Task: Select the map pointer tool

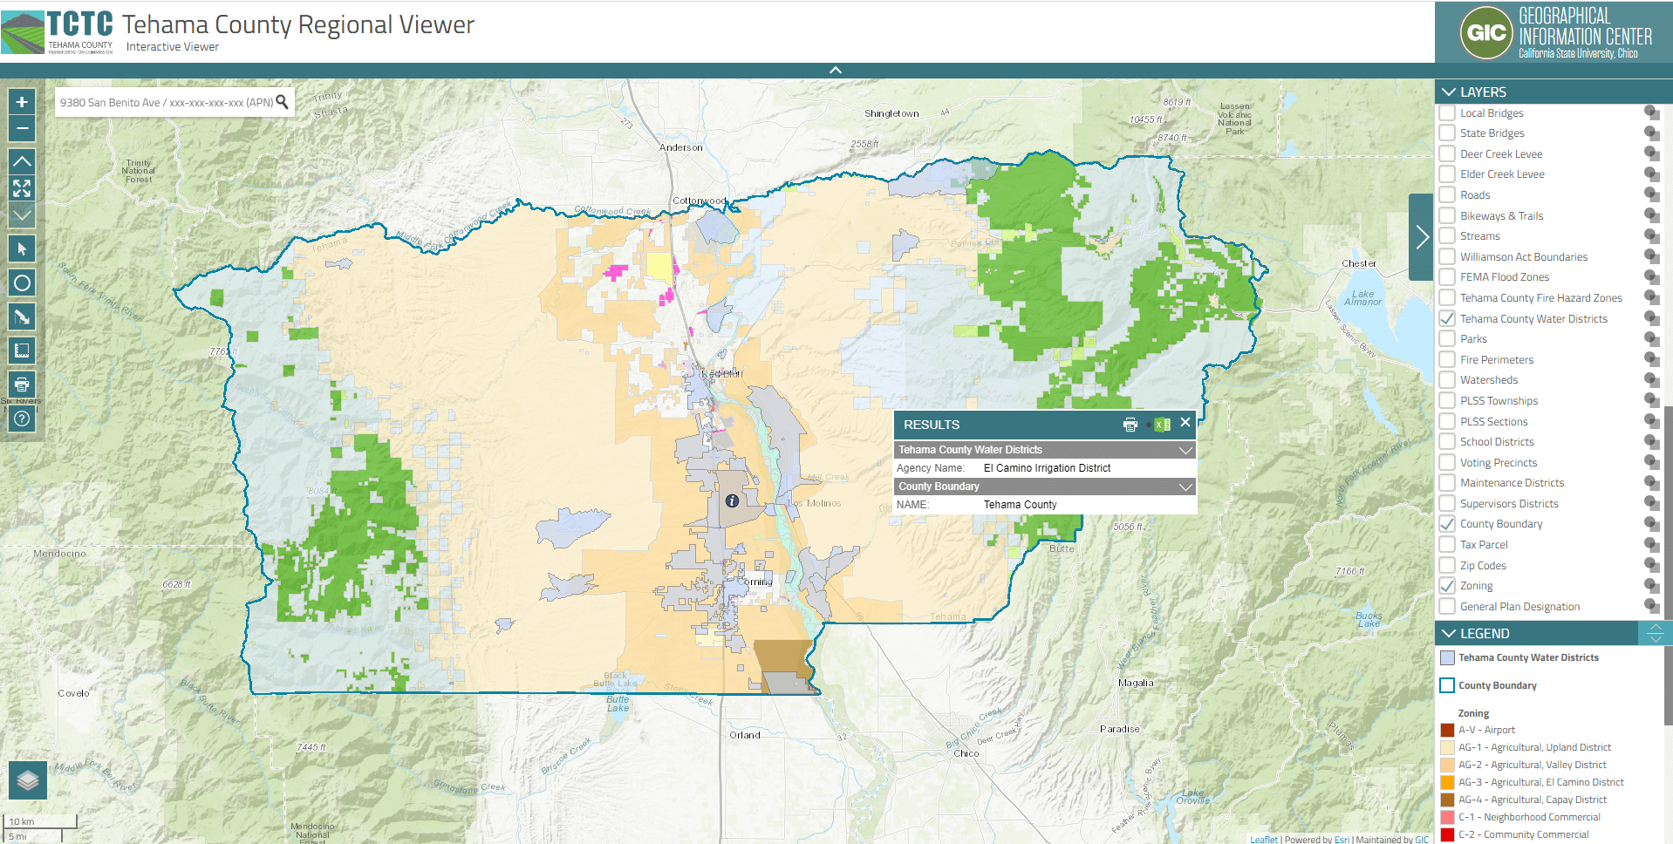Action: (22, 248)
